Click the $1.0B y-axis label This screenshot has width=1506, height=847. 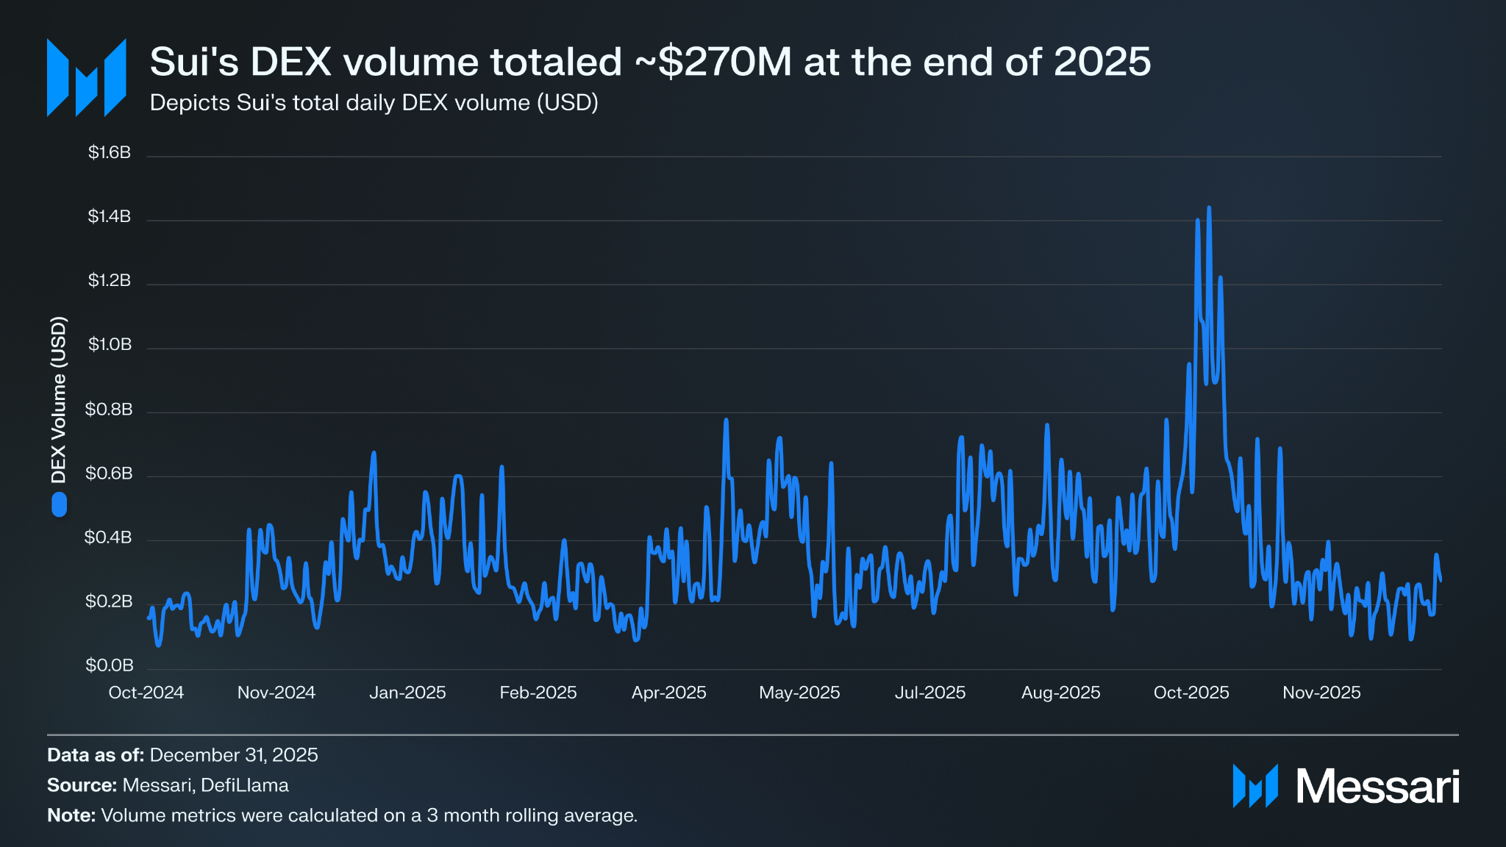coord(110,345)
